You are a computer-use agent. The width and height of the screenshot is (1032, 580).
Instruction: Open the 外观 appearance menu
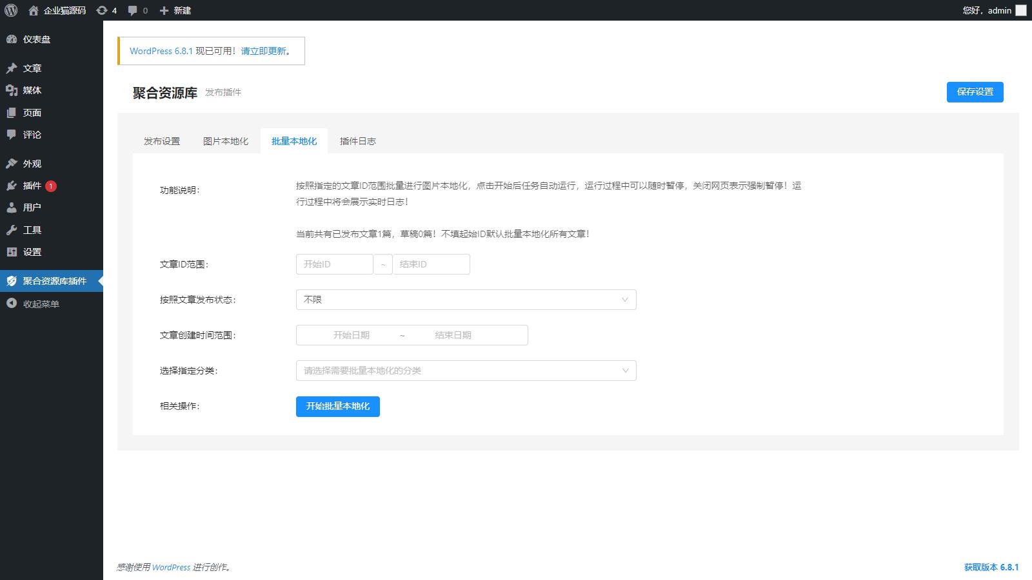click(32, 164)
